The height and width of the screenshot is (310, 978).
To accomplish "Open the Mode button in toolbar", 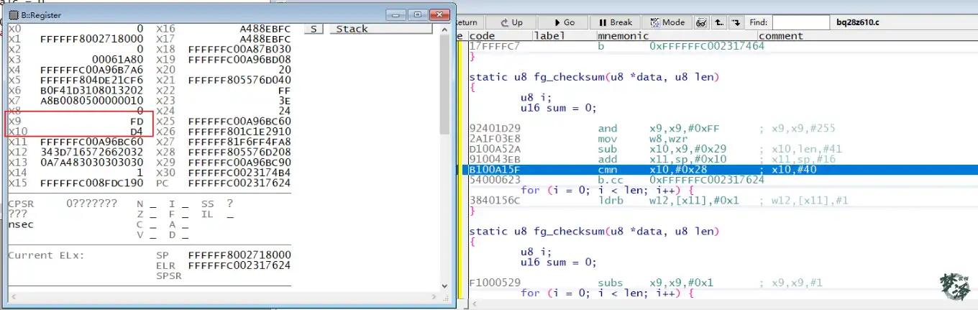I will pyautogui.click(x=666, y=22).
